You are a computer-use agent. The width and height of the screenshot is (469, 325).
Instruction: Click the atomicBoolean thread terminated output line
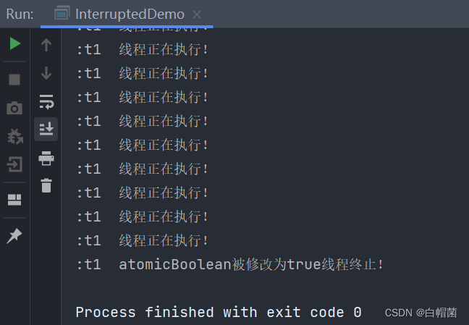[x=229, y=264]
